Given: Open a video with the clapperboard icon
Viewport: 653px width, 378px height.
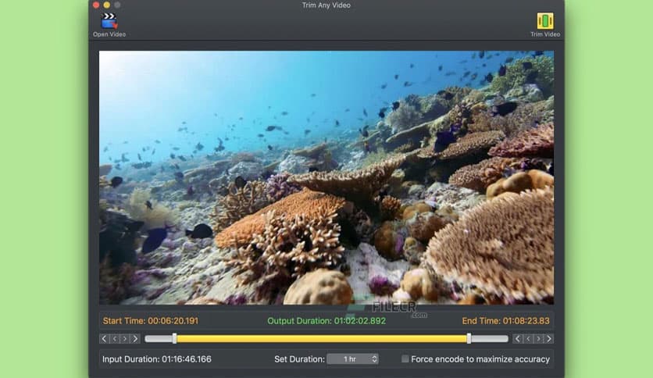Looking at the screenshot, I should coord(109,21).
